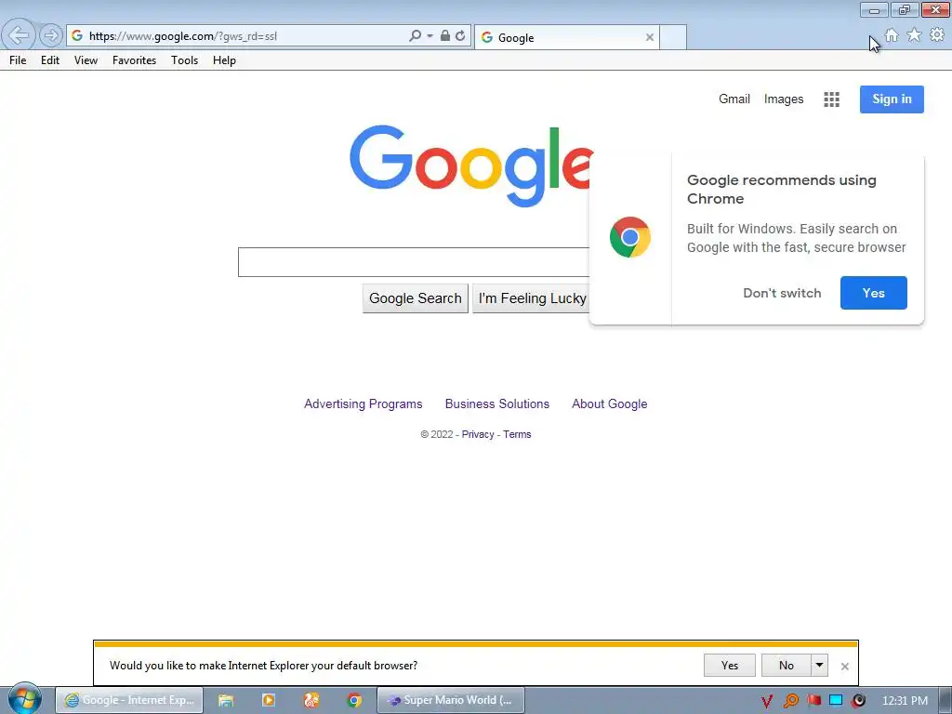The height and width of the screenshot is (714, 952).
Task: Click No on default browser prompt
Action: pos(787,666)
